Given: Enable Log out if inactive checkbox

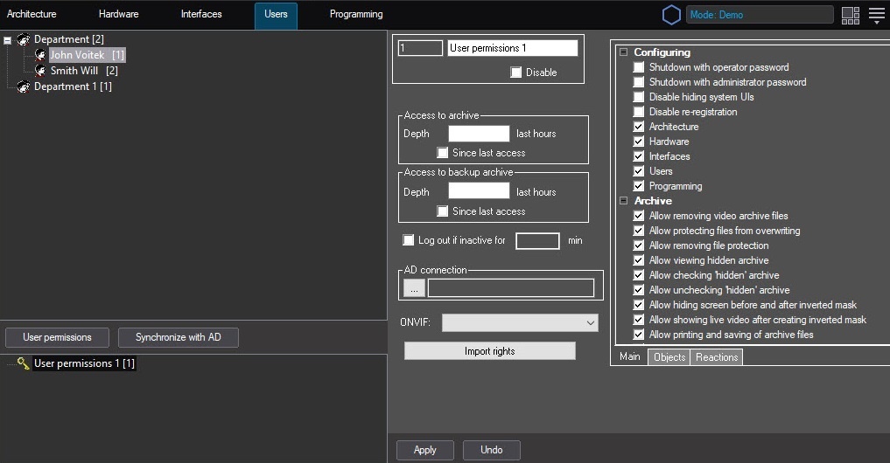Looking at the screenshot, I should [408, 239].
